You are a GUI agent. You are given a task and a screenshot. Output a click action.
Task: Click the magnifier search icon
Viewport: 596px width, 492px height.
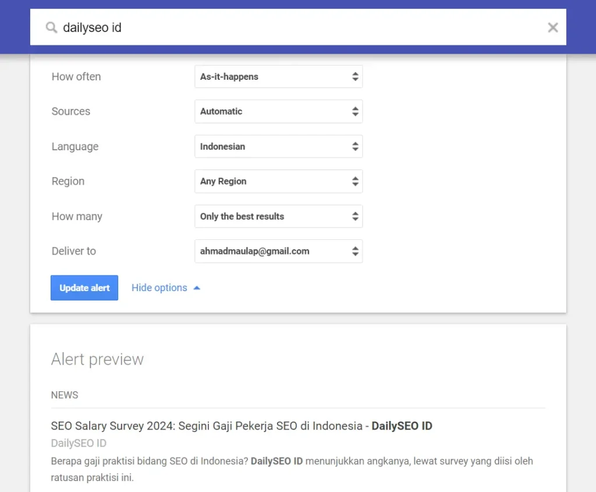point(51,28)
